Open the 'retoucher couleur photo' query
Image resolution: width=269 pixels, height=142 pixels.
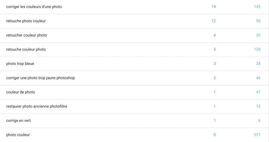coord(27,35)
